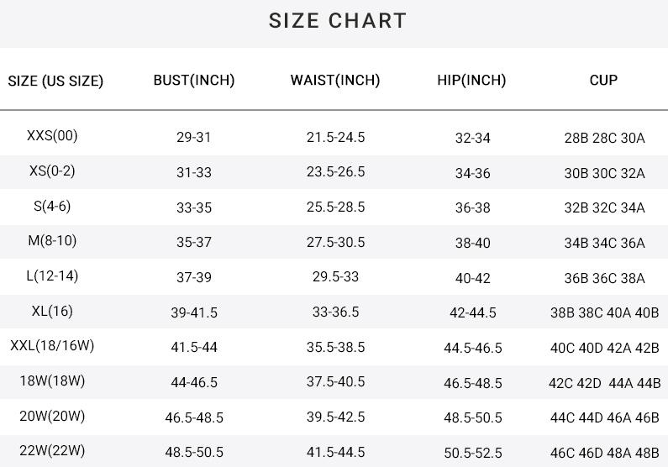Click the hip value 42-44.5
Viewport: 668px width, 467px height.
click(472, 312)
